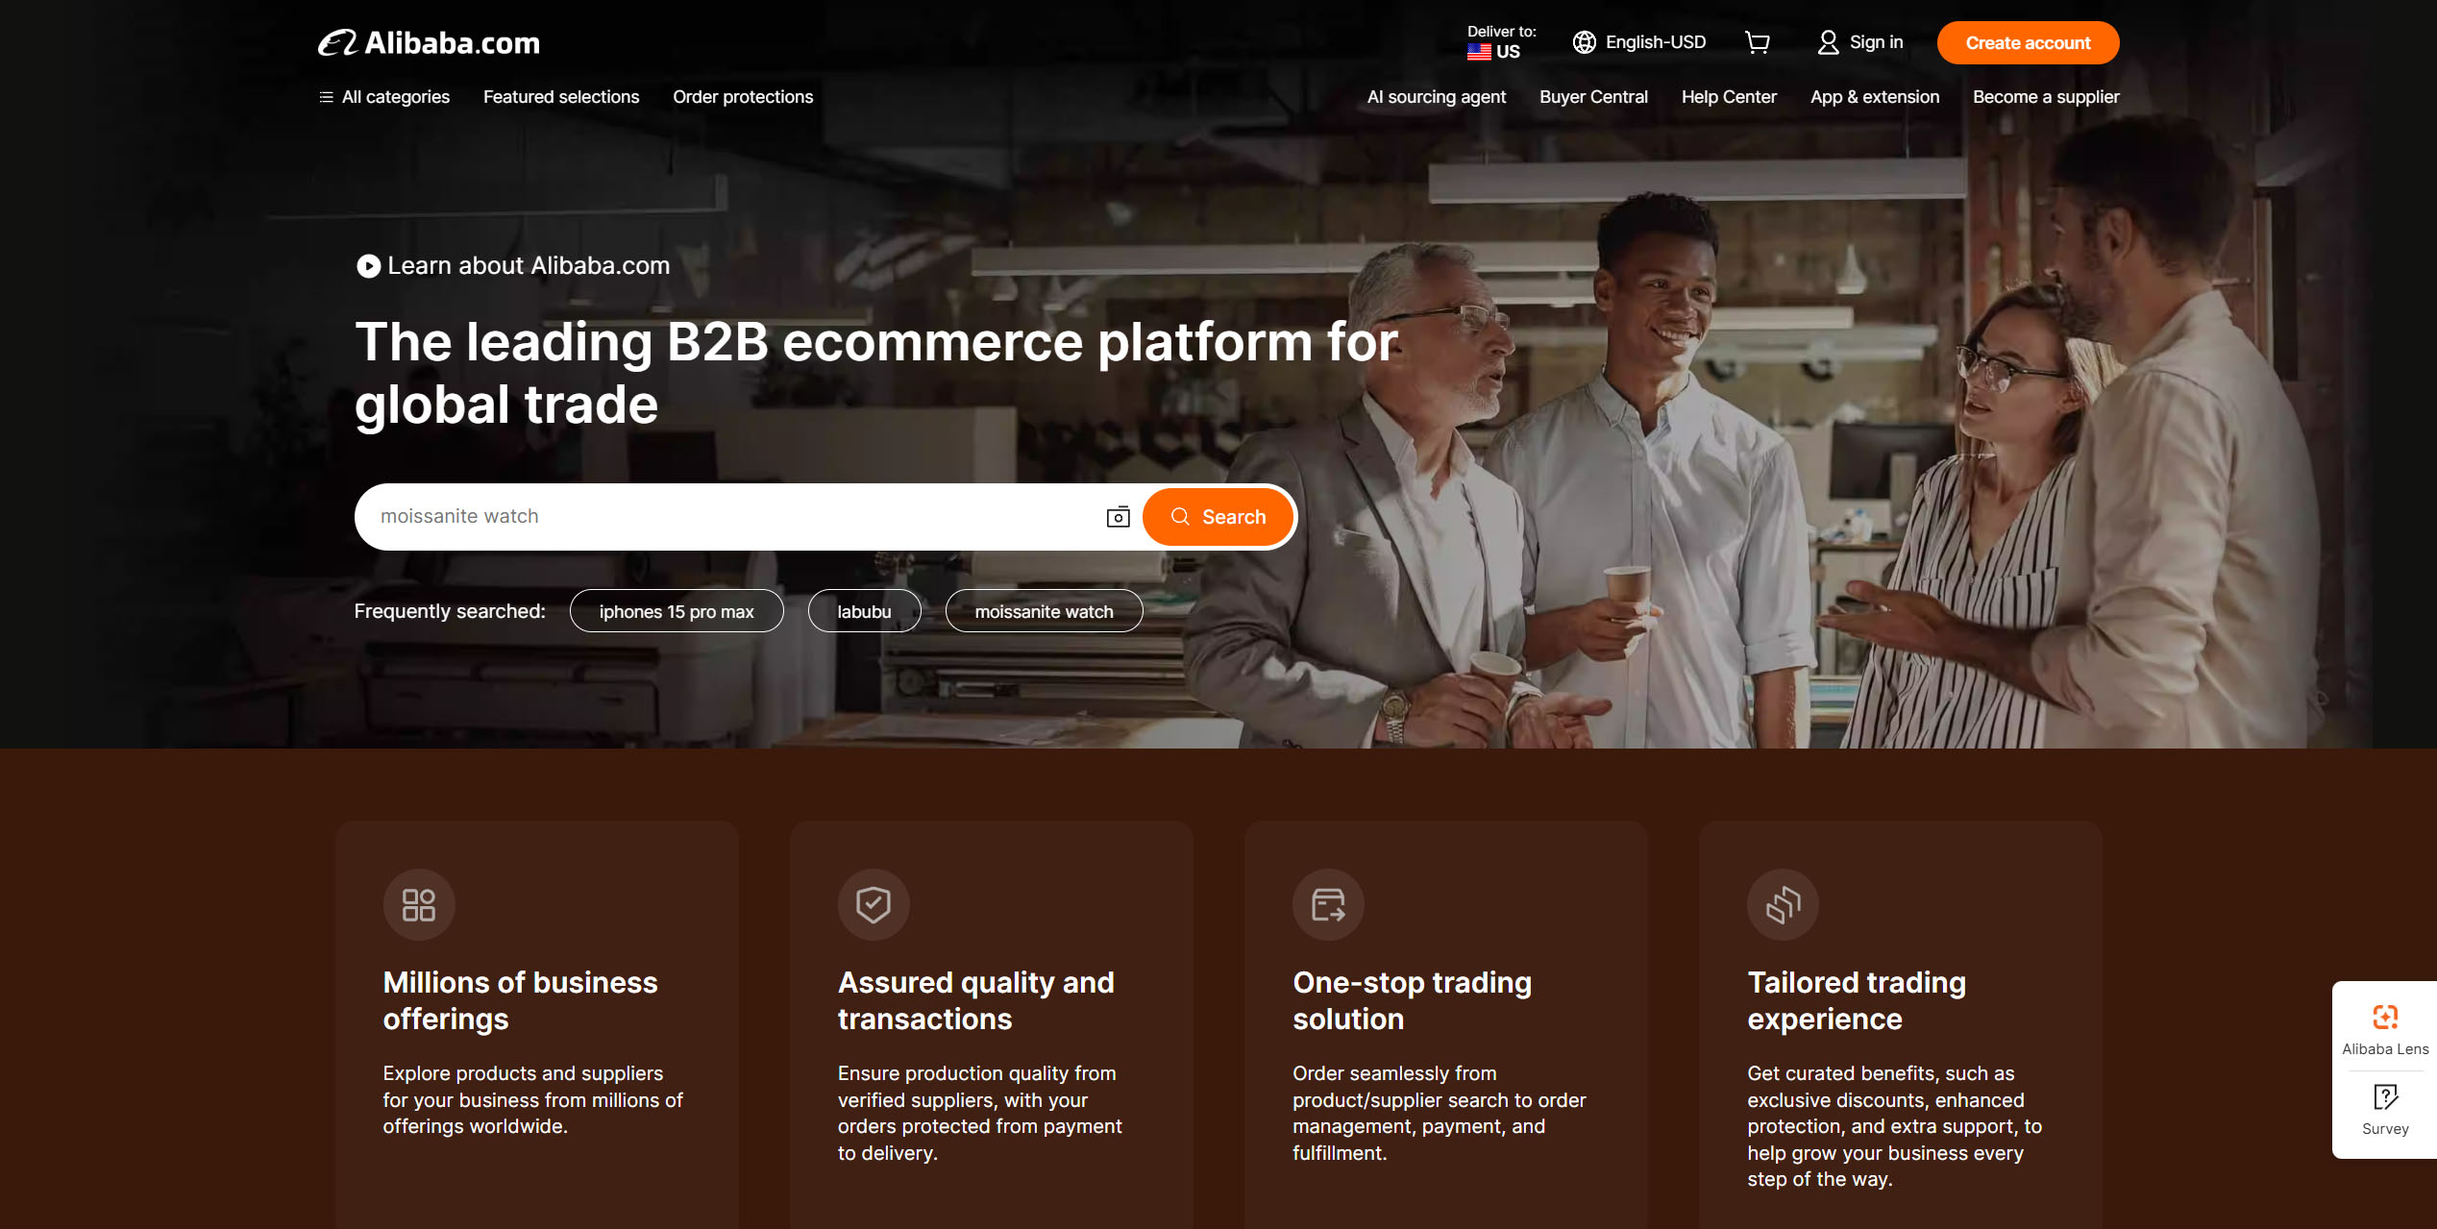Select the iphones 15 pro max suggestion

tap(677, 611)
